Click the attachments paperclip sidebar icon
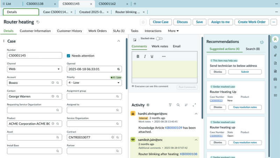280x158 pixels. 275,55
